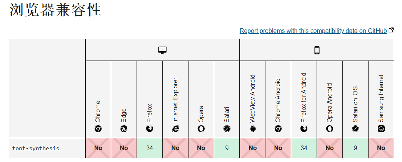Image resolution: width=402 pixels, height=162 pixels.
Task: Click the Samsung Internet icon
Action: click(x=381, y=129)
